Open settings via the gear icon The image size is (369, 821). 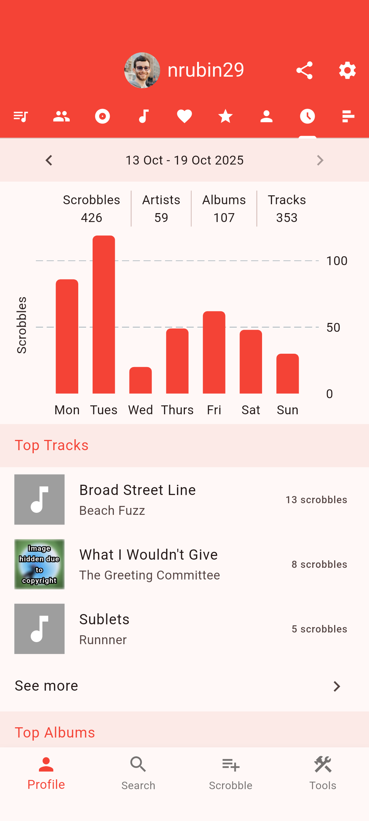pos(347,70)
